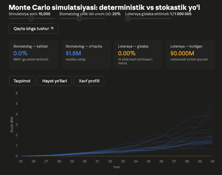Click the median natija caption
Screen dimensions: 222x175
[75, 59]
